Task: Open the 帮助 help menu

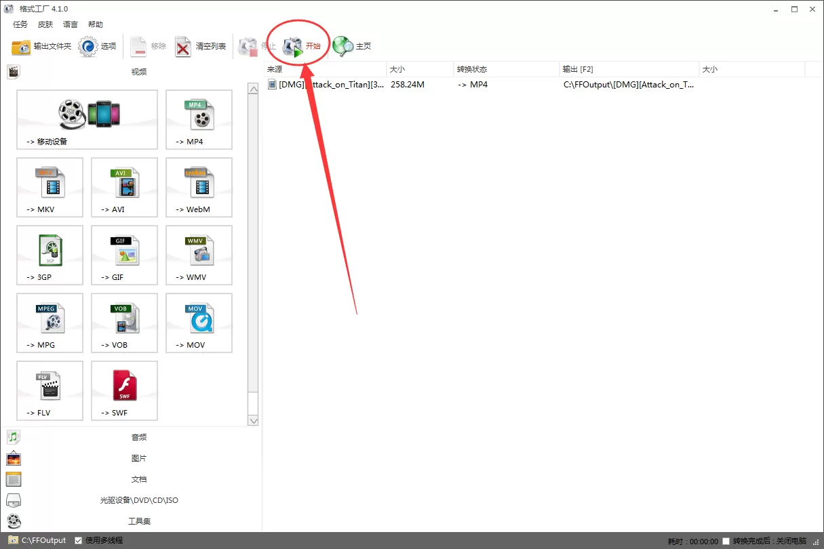Action: tap(96, 24)
